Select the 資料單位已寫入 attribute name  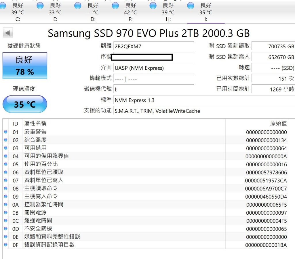coord(44,180)
